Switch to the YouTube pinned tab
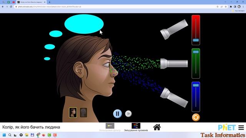Image resolution: width=246 pixels, height=138 pixels. tap(14, 2)
